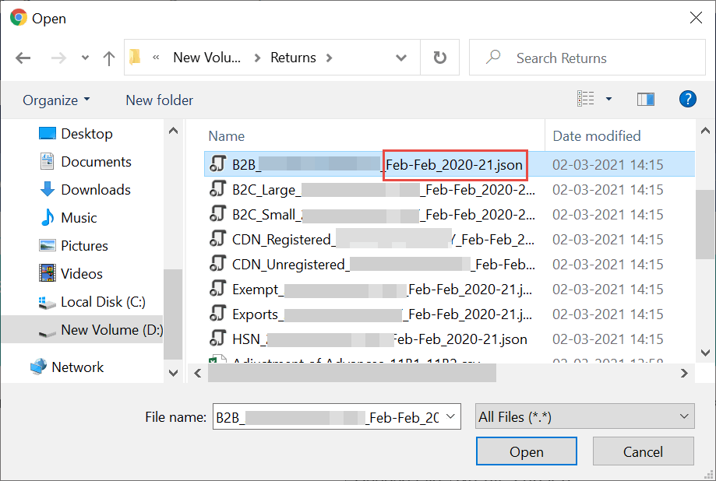Screen dimensions: 716x481
Task: Click the HSN file icon
Action: coord(218,338)
